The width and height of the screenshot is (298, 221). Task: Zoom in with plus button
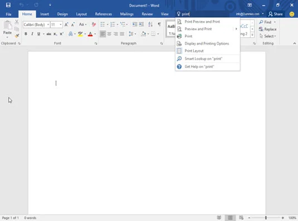(x=283, y=218)
